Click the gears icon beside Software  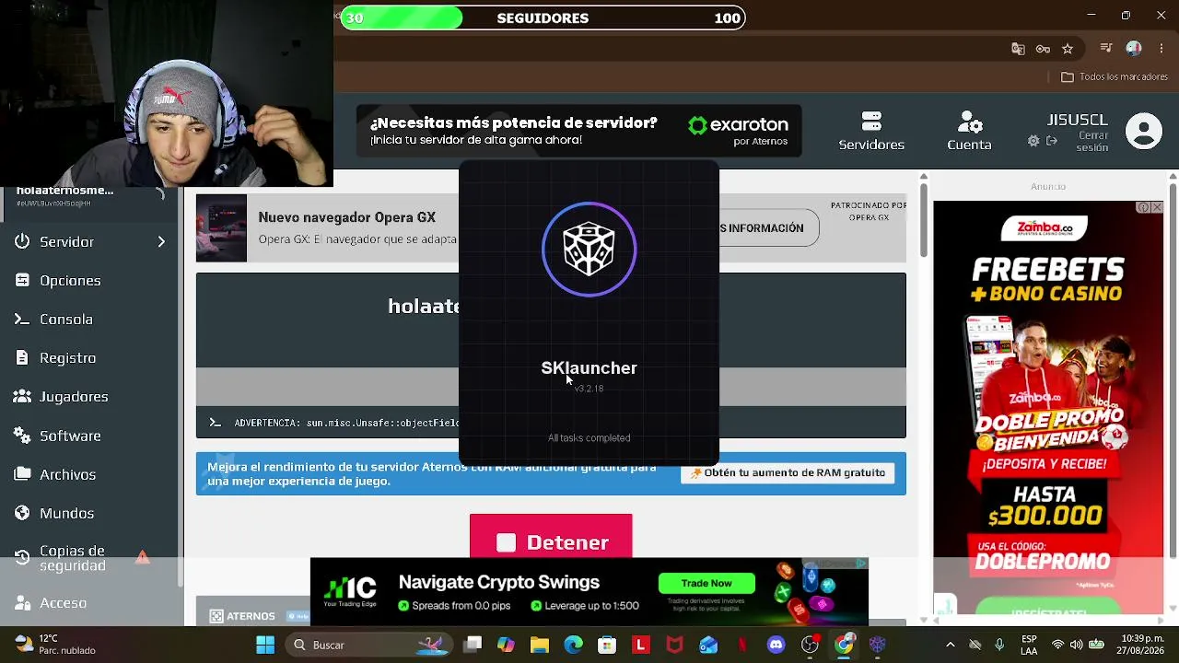[x=22, y=436]
